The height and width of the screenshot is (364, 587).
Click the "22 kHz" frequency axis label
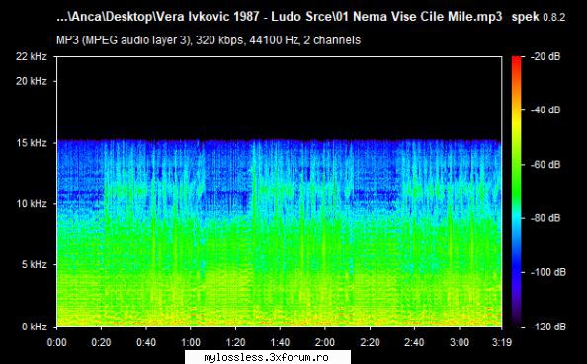(31, 56)
